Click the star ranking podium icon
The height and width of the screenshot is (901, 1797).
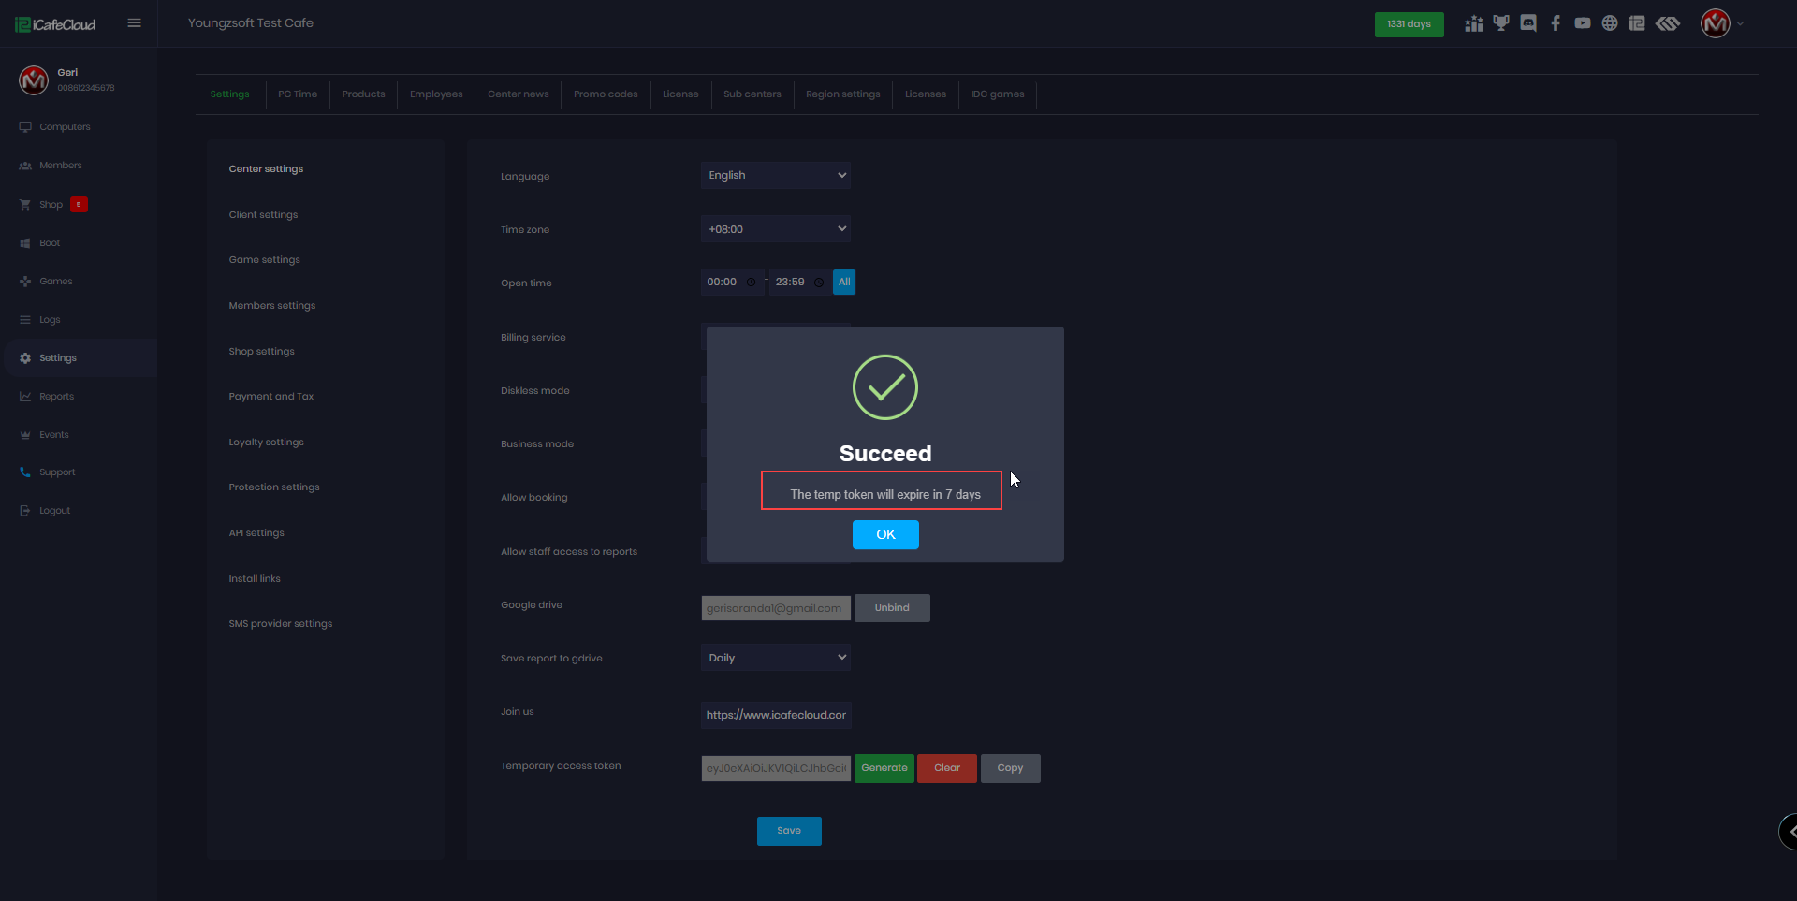tap(1474, 23)
